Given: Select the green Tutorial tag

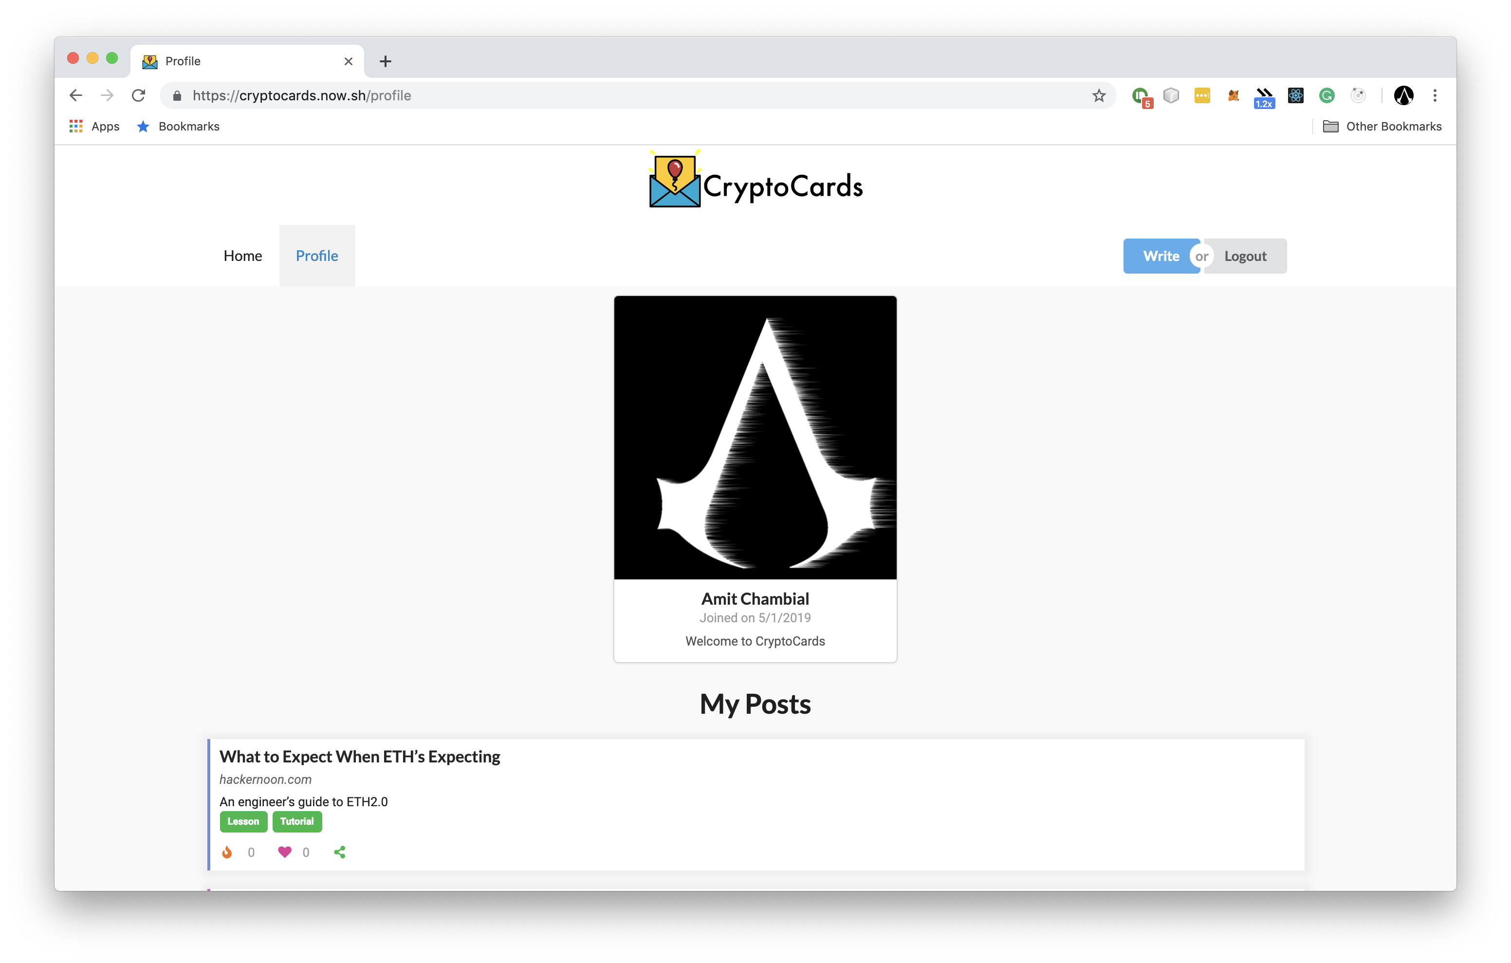Looking at the screenshot, I should [297, 821].
